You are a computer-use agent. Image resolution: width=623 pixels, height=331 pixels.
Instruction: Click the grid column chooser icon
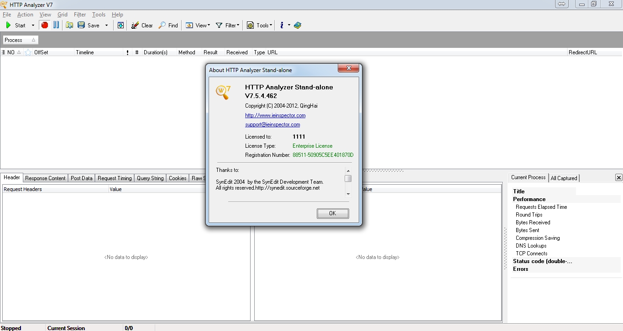[x=3, y=52]
